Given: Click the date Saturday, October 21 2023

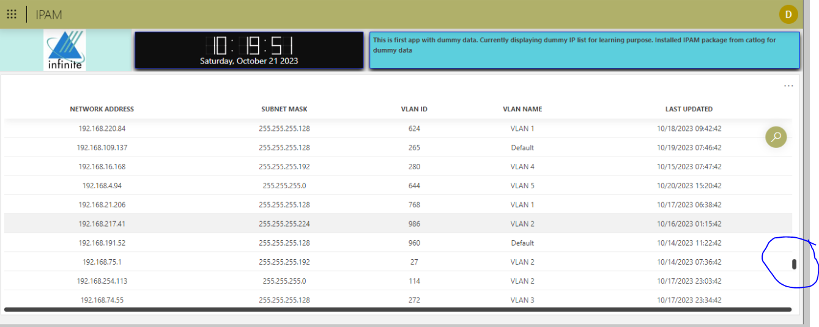Looking at the screenshot, I should point(250,61).
